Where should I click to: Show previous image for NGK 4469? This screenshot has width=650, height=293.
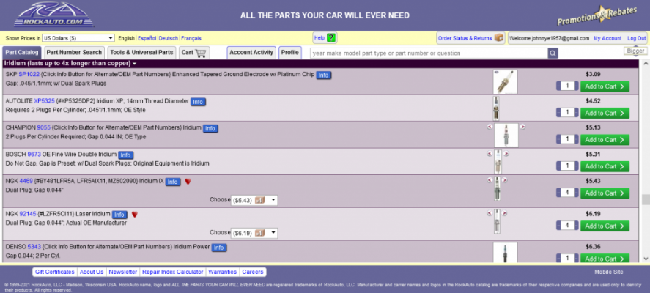490,180
